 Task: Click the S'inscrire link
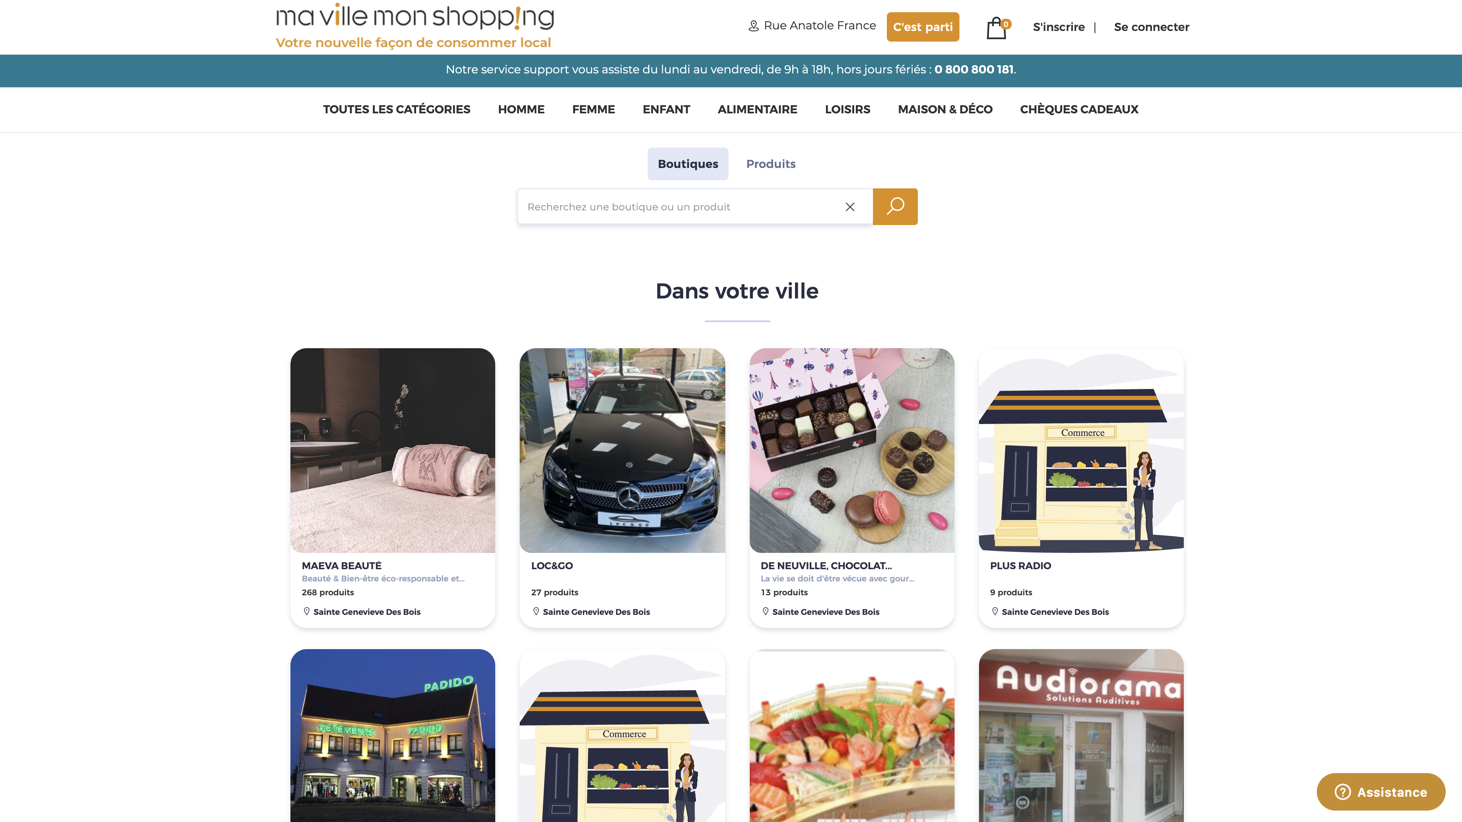(1059, 27)
